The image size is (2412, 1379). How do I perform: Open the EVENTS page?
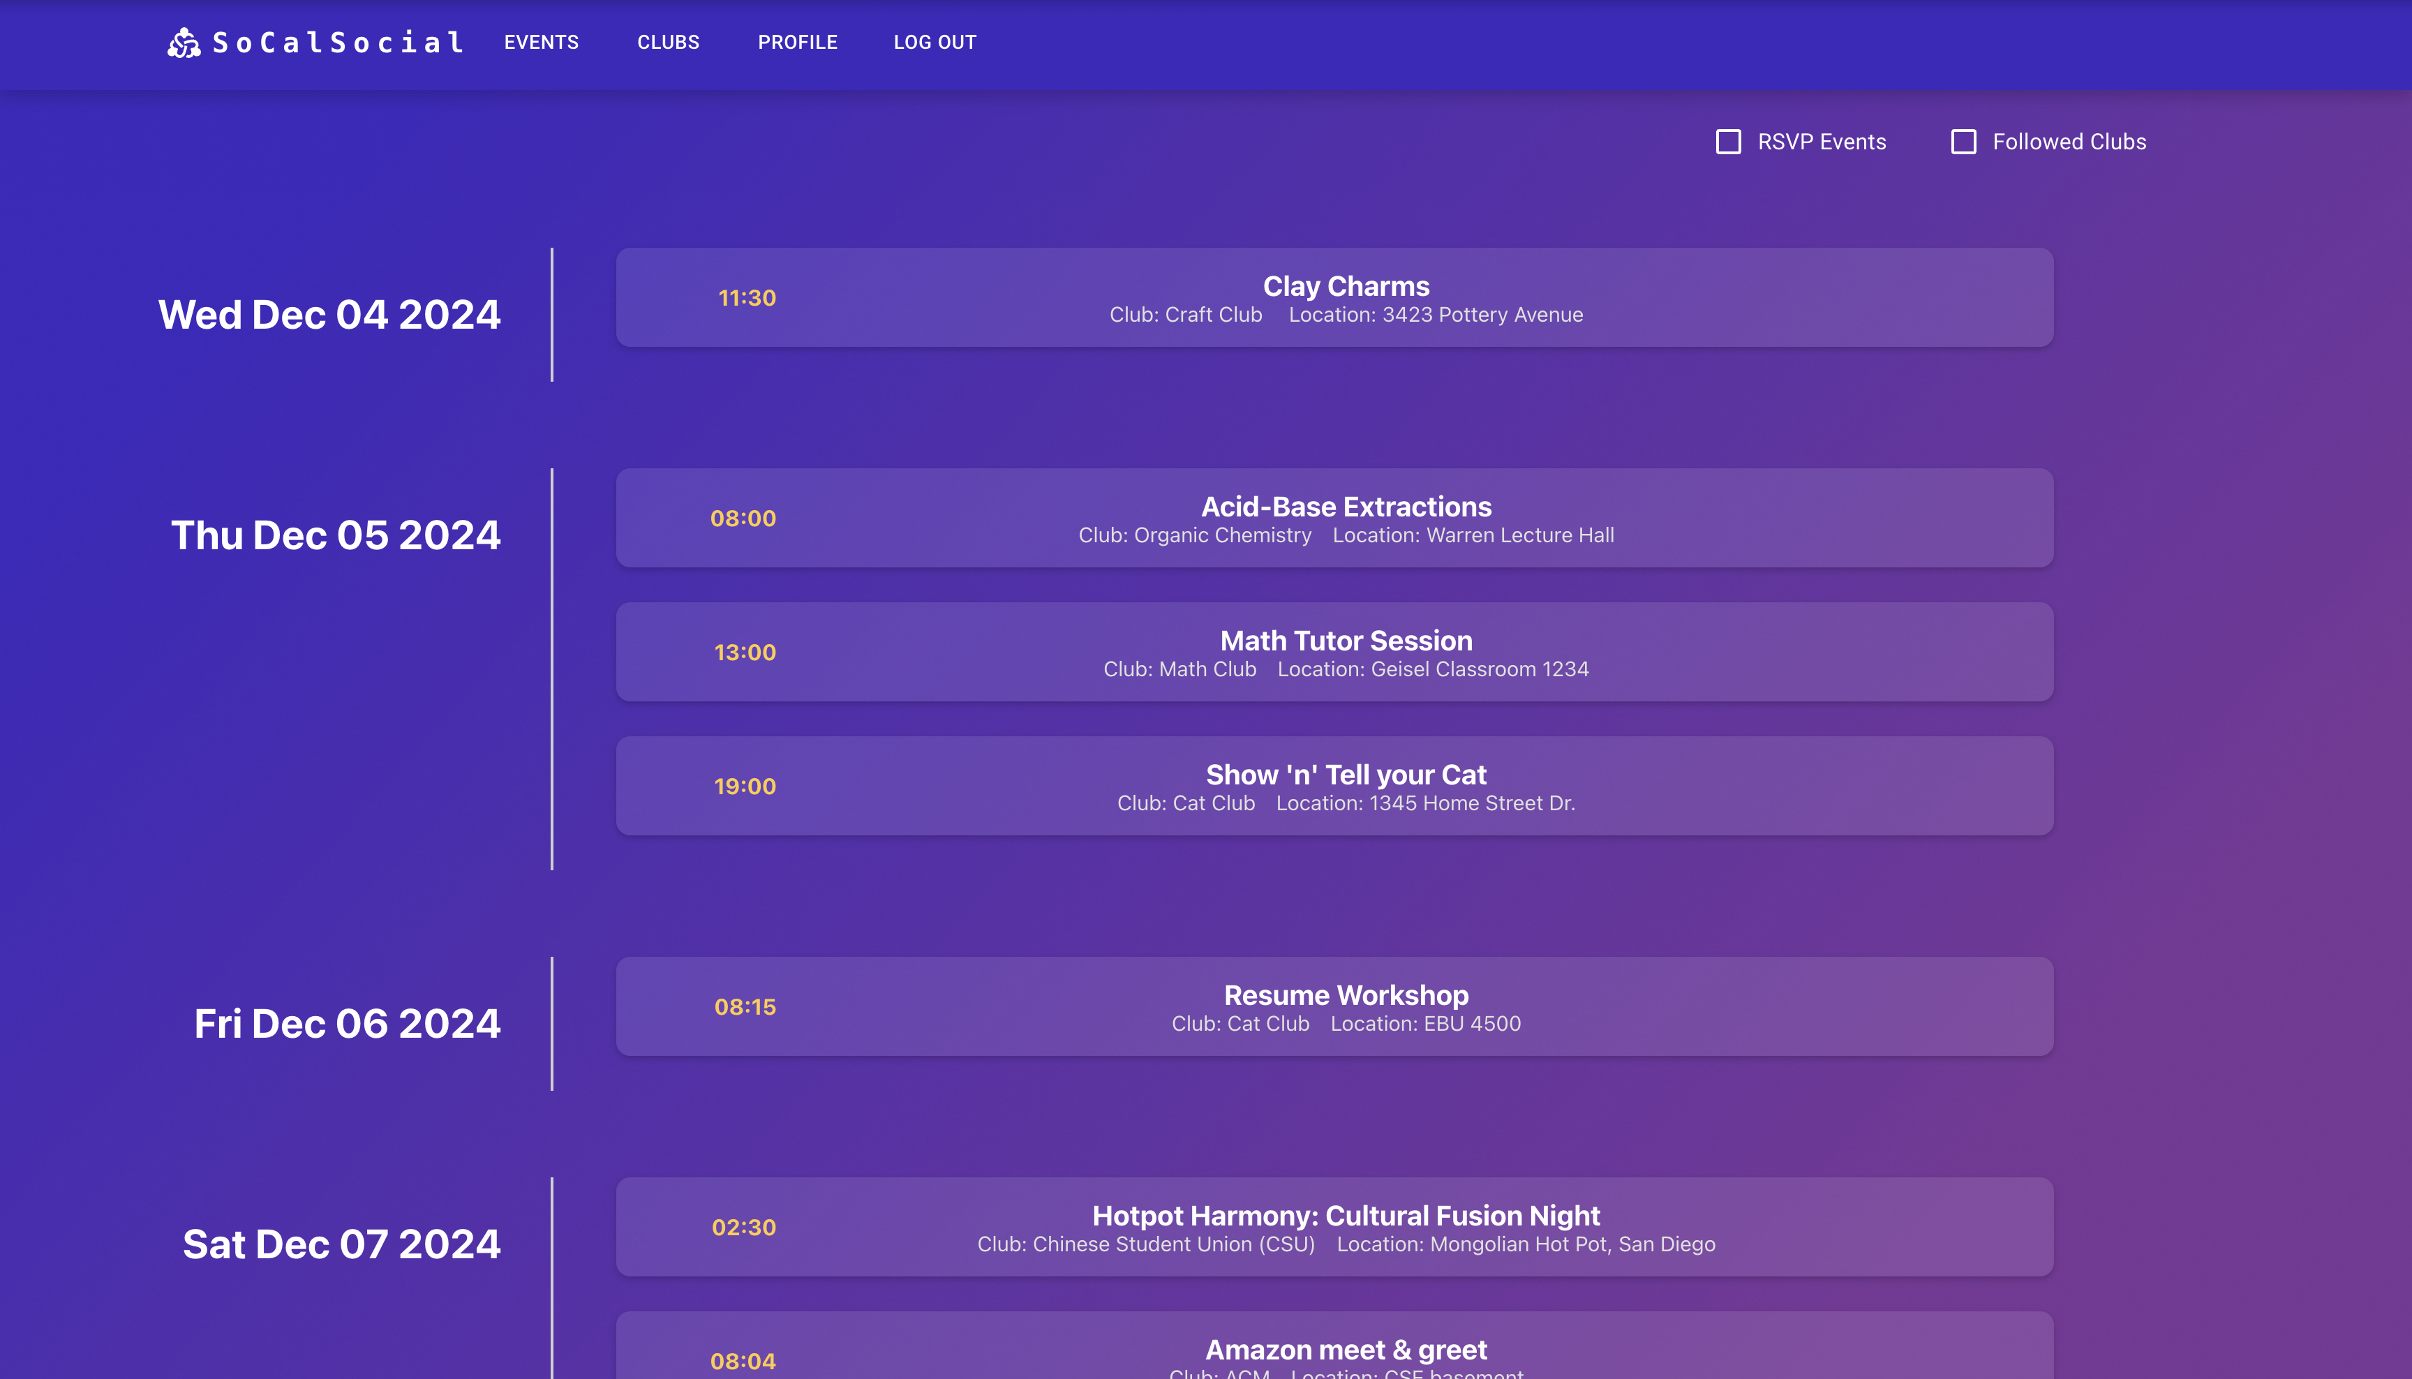tap(542, 42)
